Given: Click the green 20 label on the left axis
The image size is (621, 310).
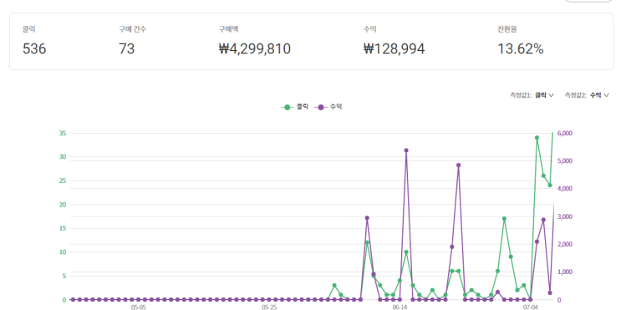Looking at the screenshot, I should [62, 205].
